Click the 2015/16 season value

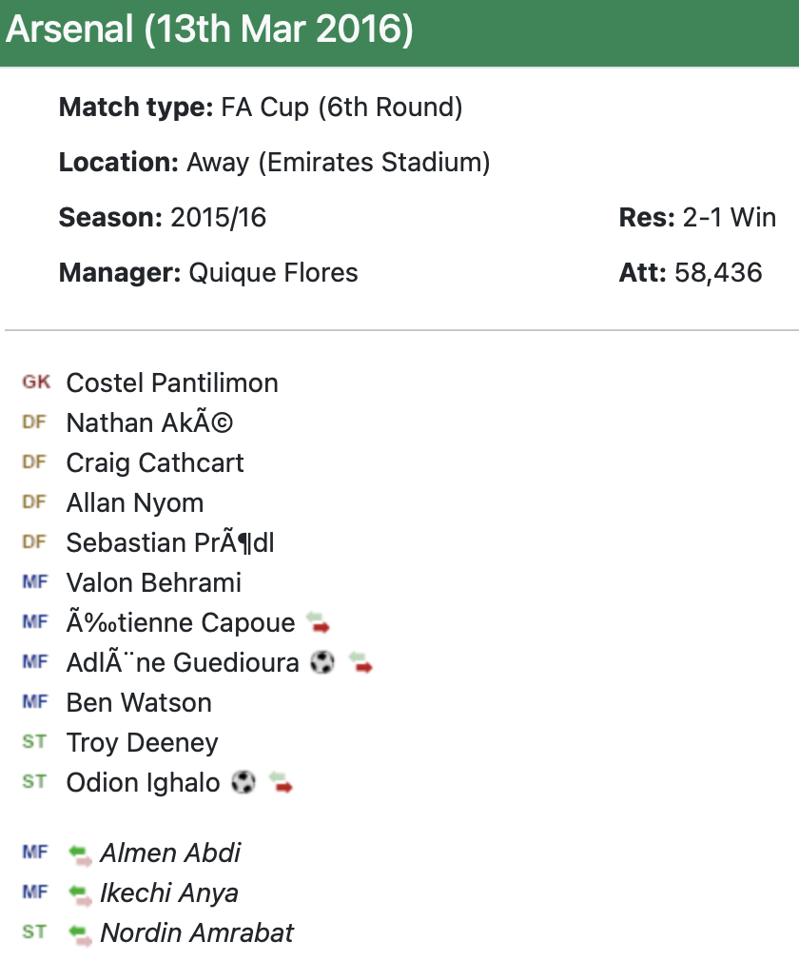[218, 218]
